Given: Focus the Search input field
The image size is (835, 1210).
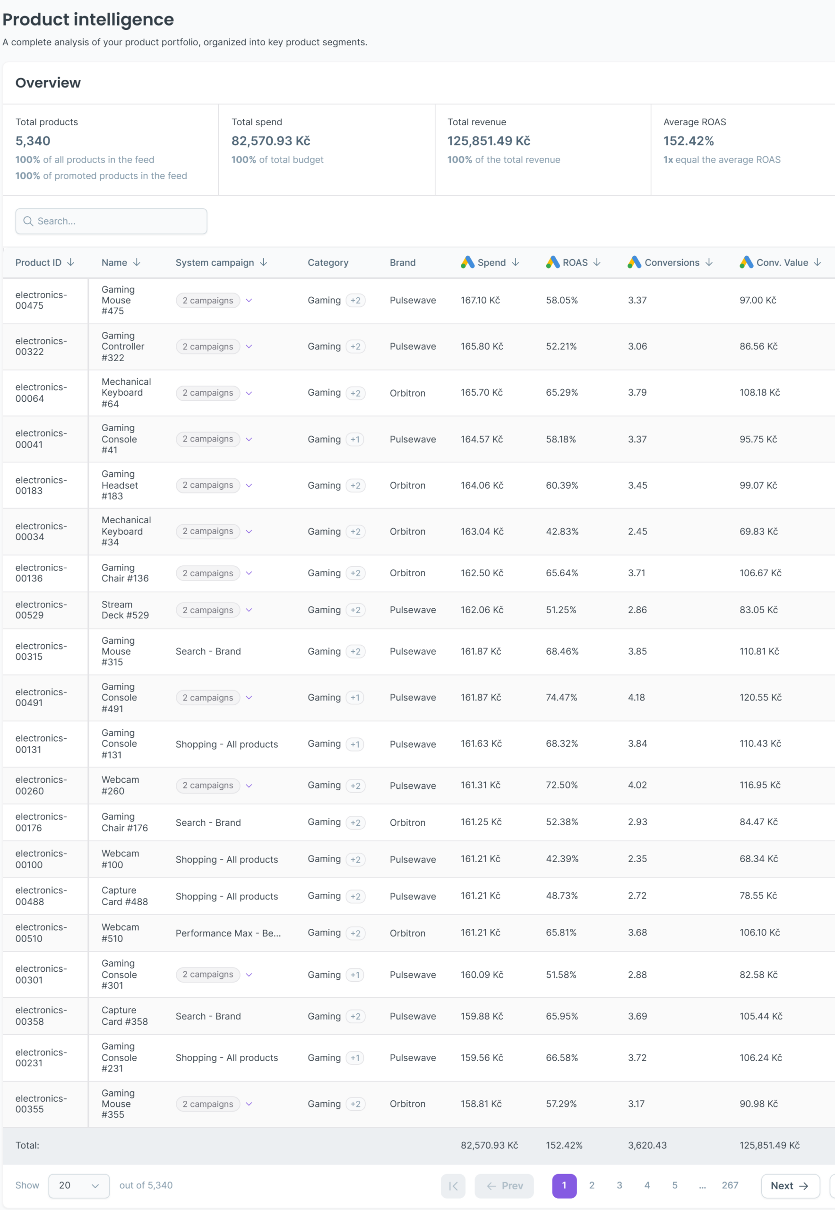Looking at the screenshot, I should tap(112, 221).
